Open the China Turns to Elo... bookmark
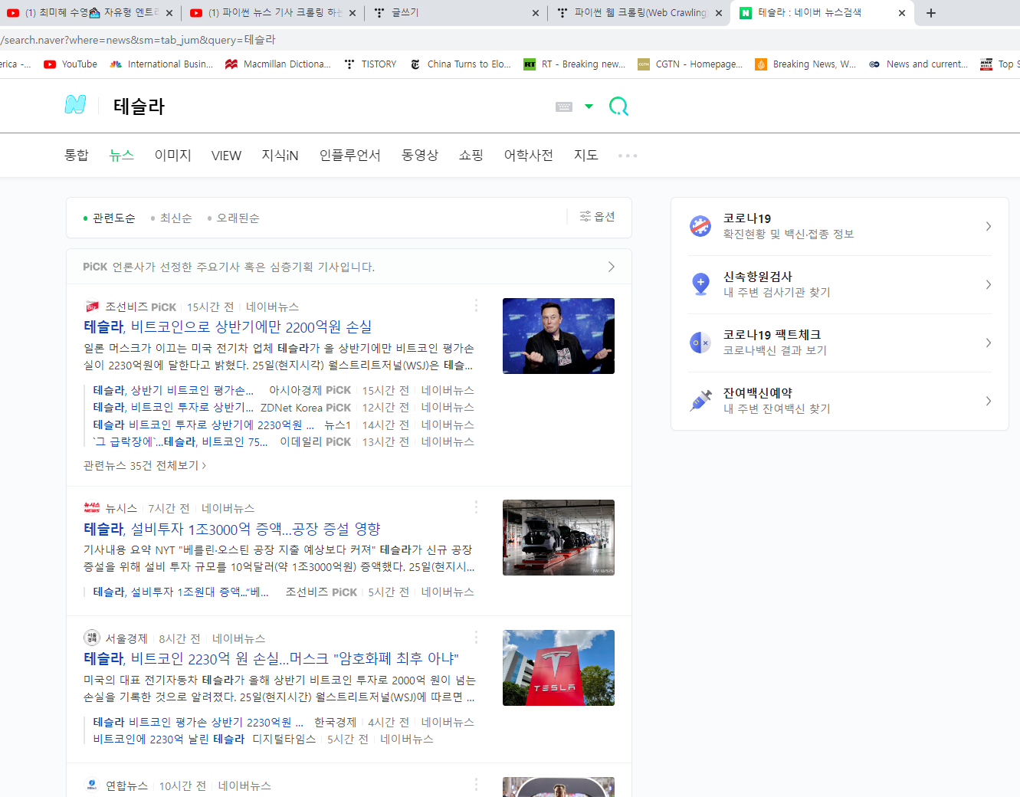 [461, 64]
